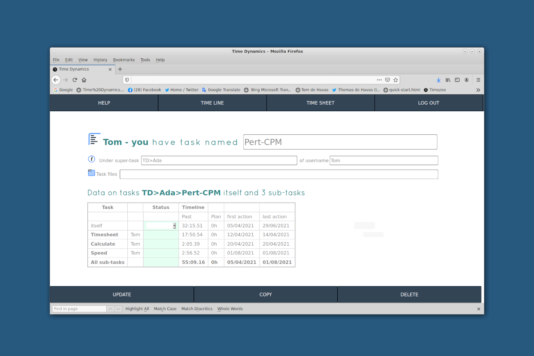
Task: Click the tracking protection shield icon
Action: [127, 80]
